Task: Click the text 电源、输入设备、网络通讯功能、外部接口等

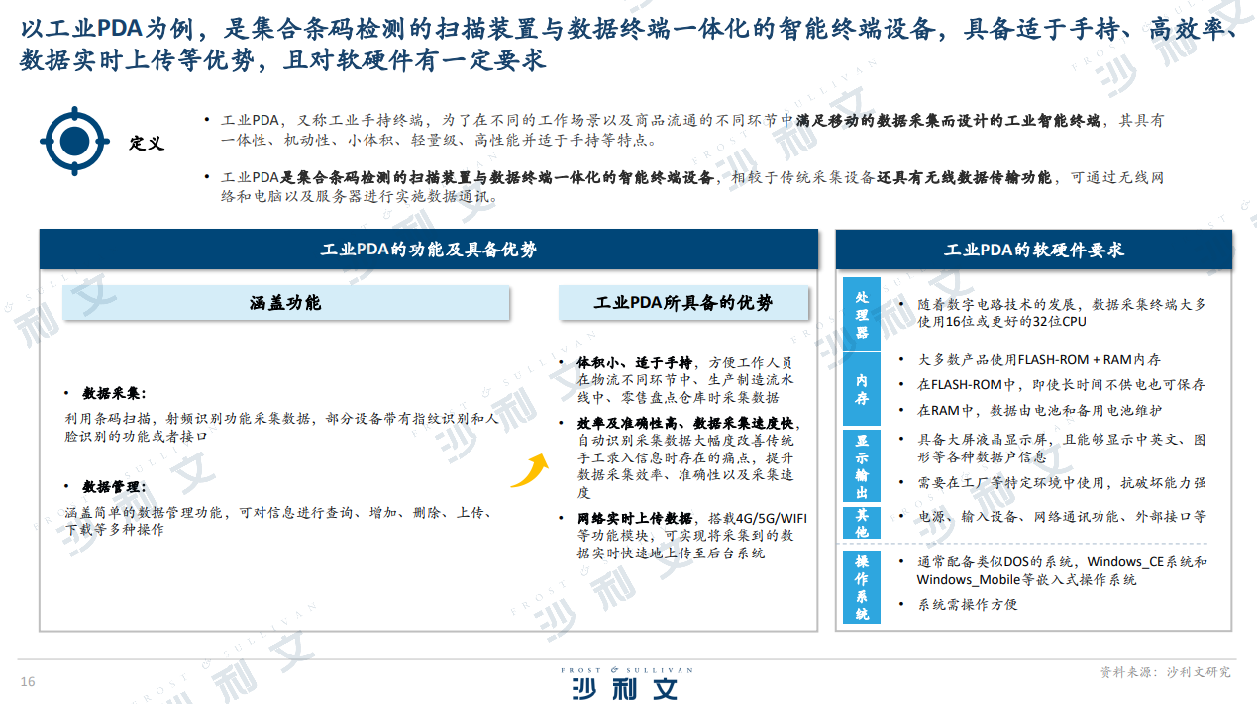Action: pyautogui.click(x=1062, y=517)
